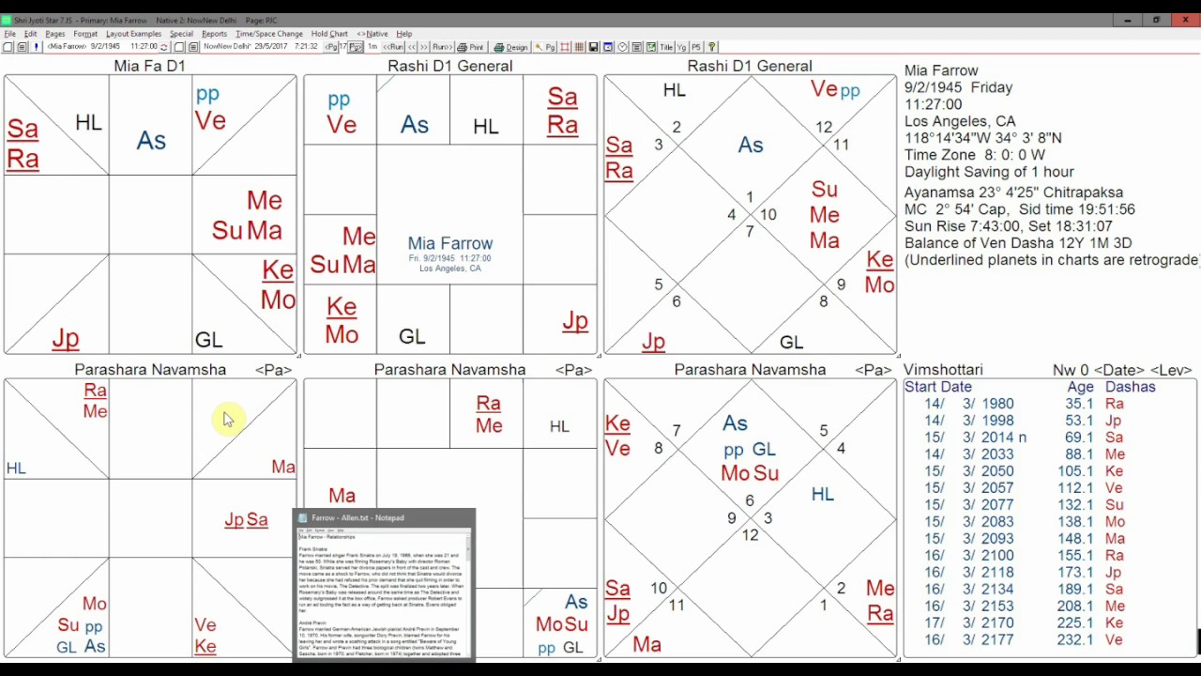
Task: Go to previous page with <Pg button
Action: pos(331,47)
